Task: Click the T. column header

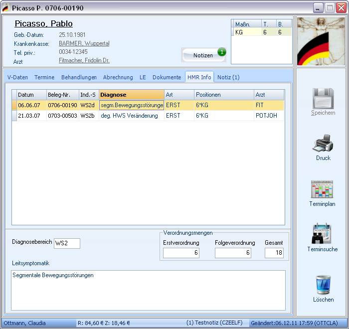Action: (x=269, y=24)
